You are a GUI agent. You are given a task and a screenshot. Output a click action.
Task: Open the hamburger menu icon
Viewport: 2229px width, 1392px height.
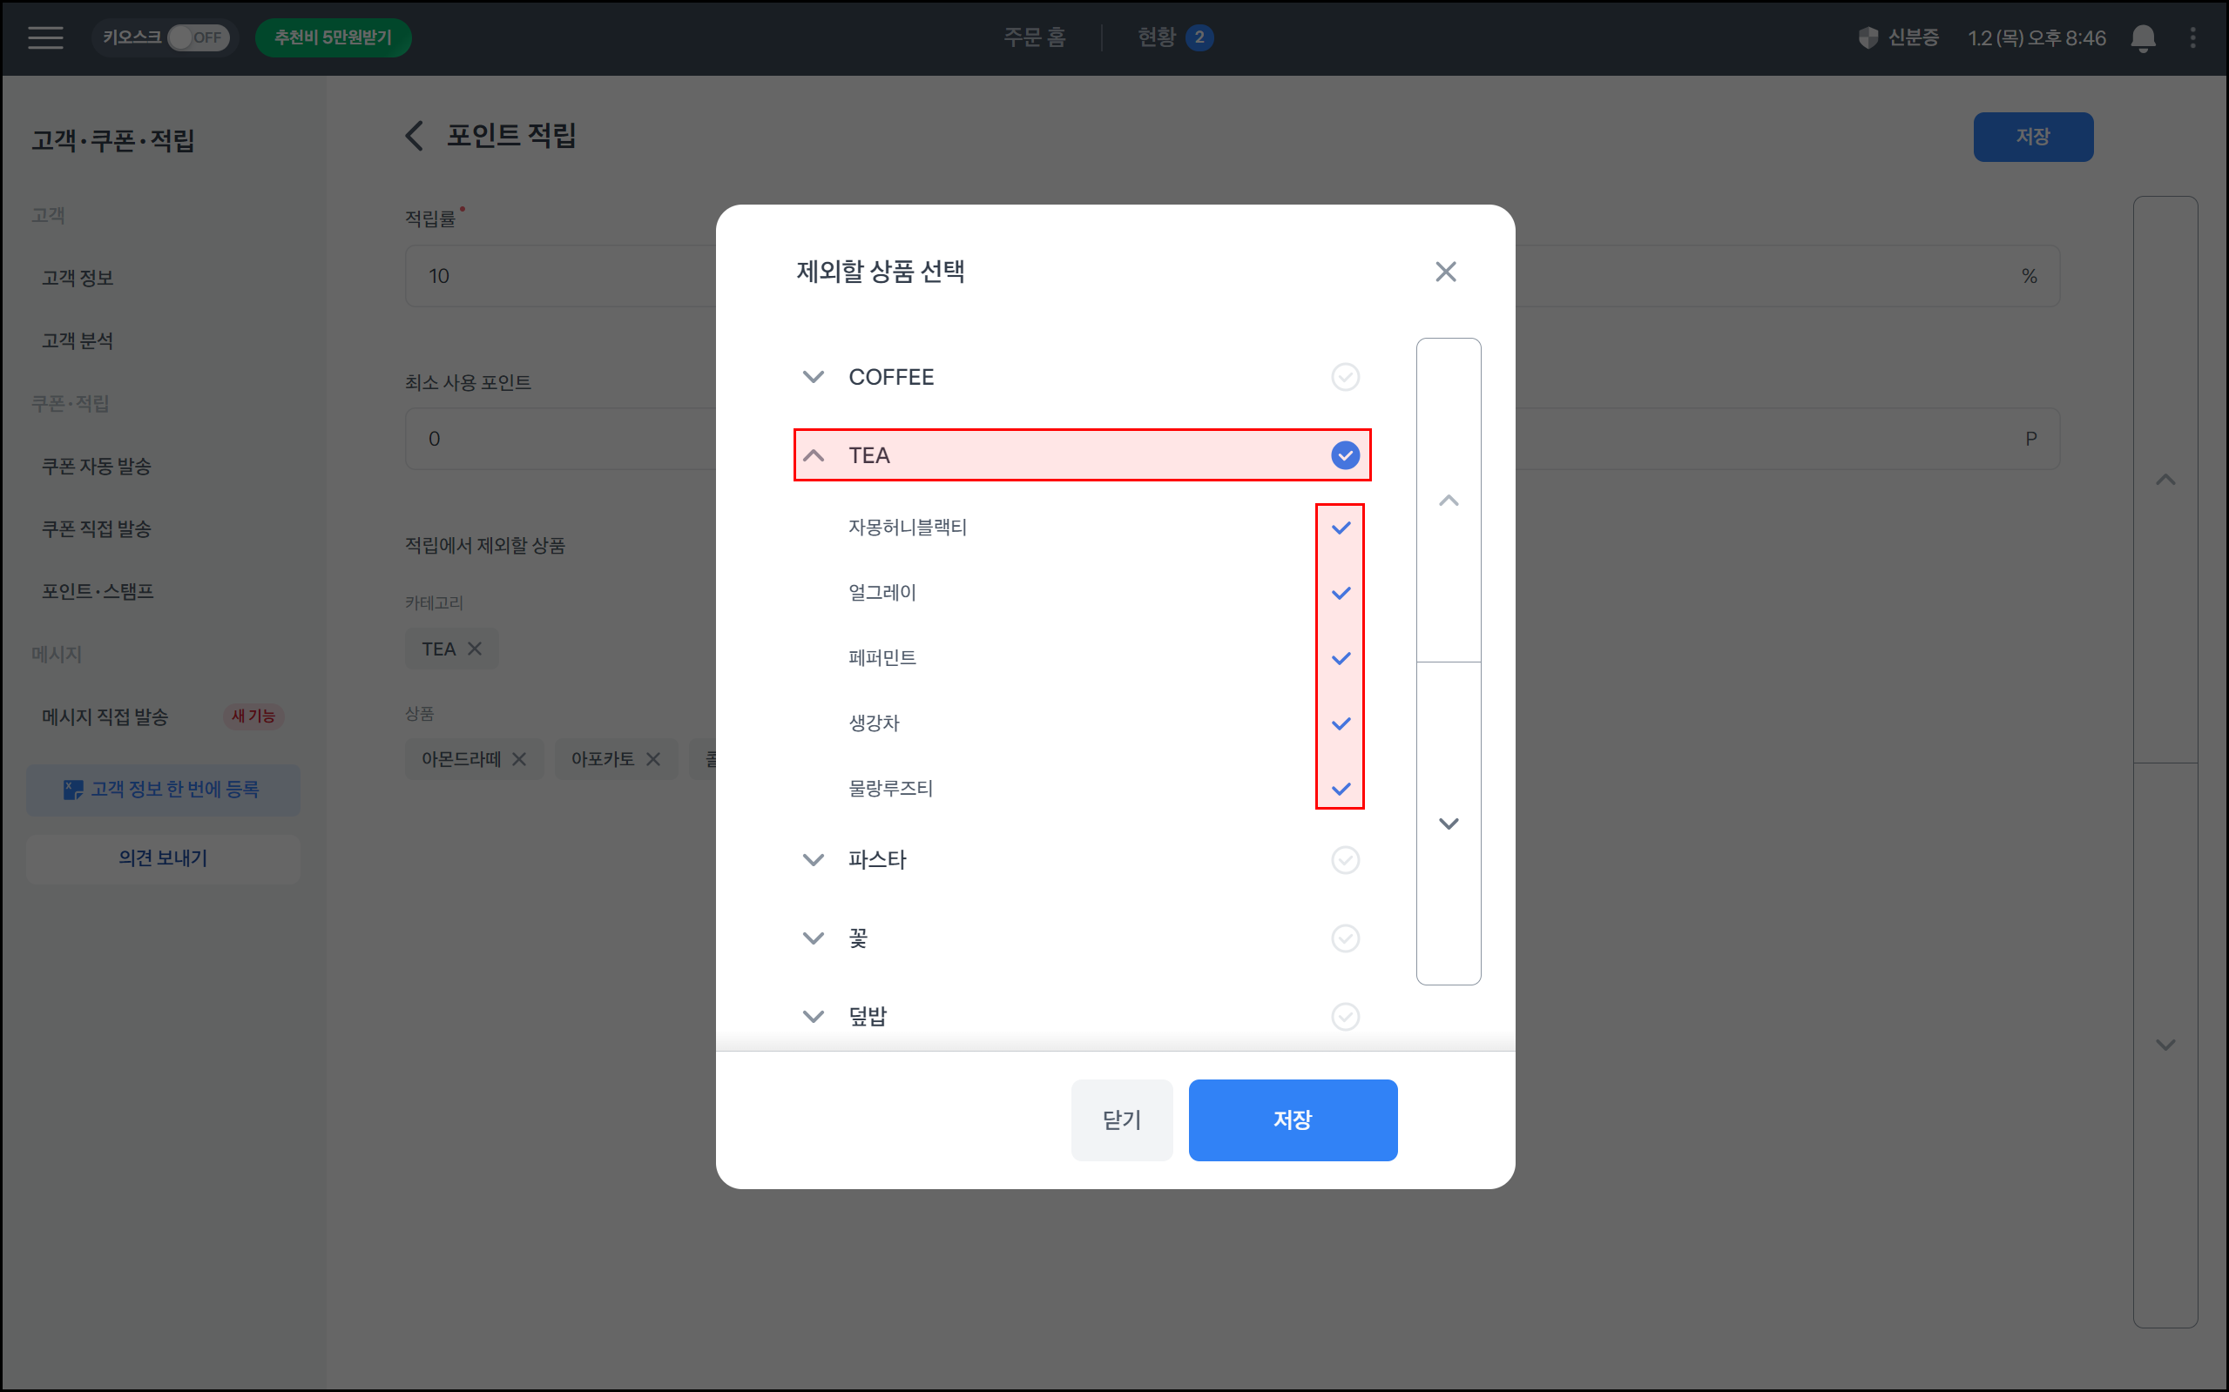pos(45,37)
